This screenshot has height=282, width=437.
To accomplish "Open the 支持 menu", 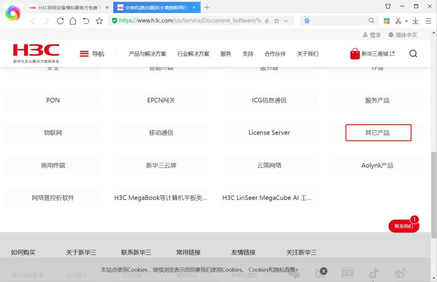I will click(248, 54).
